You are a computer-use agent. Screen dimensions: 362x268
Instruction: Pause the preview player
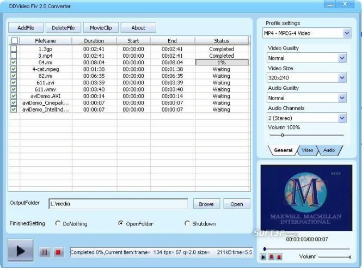272,257
